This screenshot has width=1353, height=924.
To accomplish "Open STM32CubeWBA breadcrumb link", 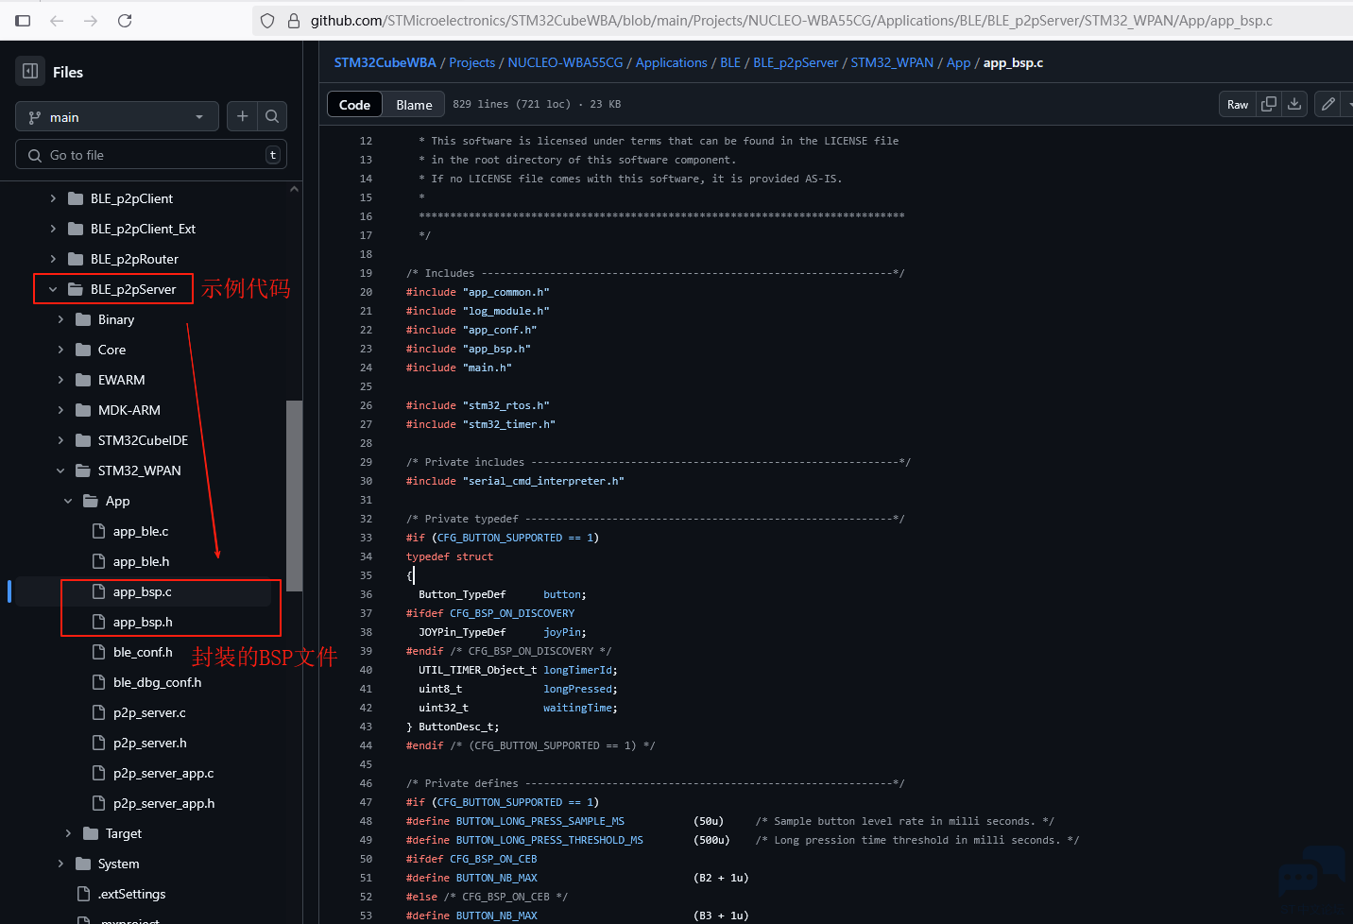I will pyautogui.click(x=385, y=62).
